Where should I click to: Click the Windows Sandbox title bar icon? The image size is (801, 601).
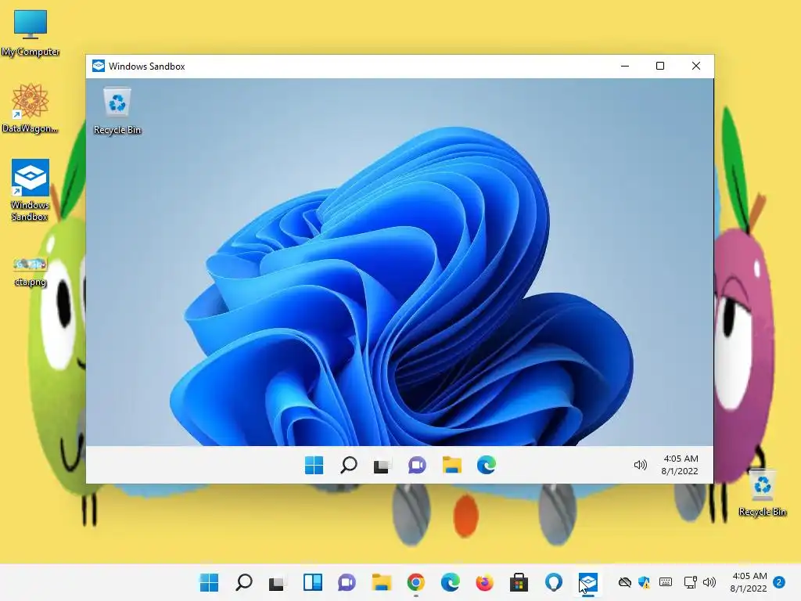pyautogui.click(x=99, y=66)
